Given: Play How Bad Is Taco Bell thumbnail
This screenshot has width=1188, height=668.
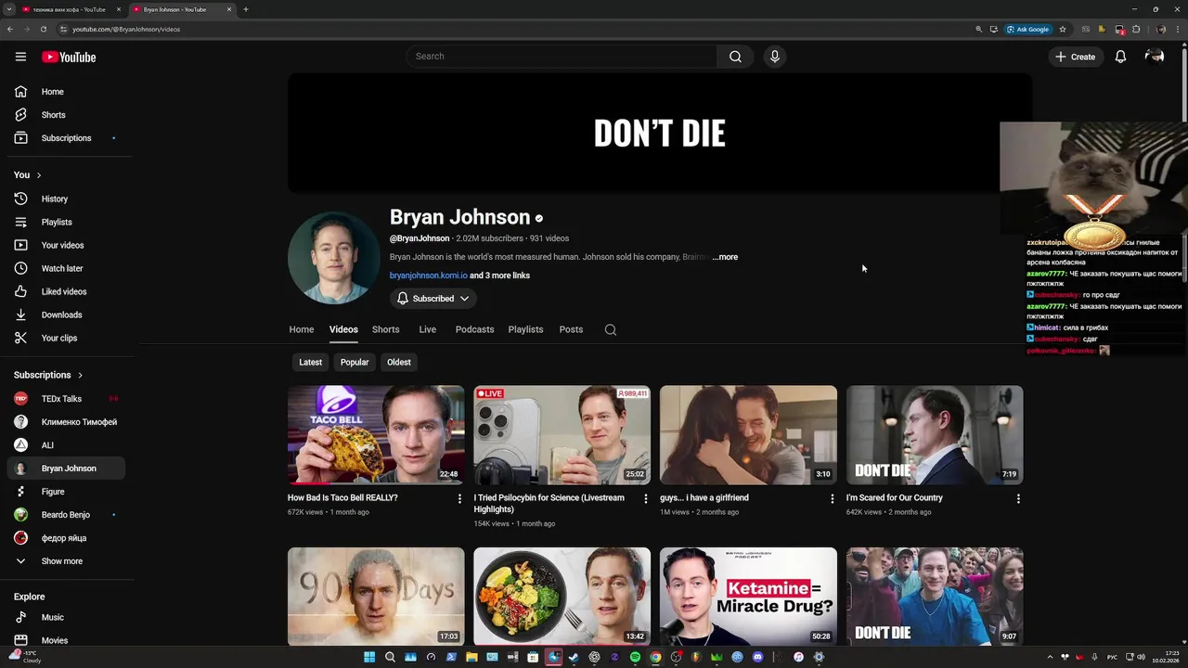Looking at the screenshot, I should coord(376,435).
